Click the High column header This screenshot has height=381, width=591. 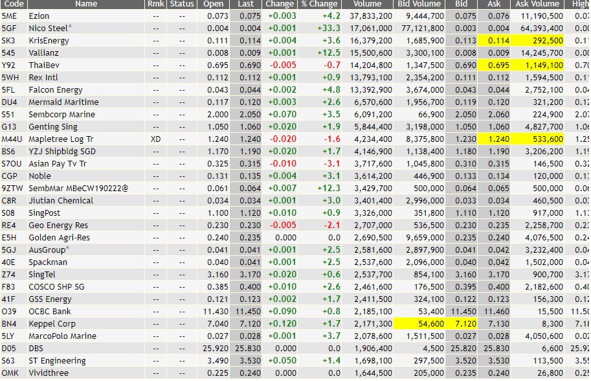[x=581, y=5]
